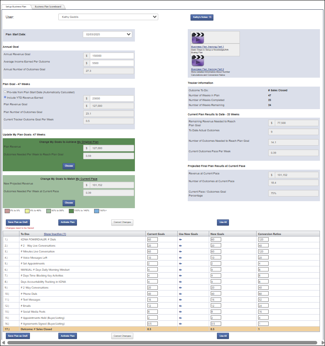Click the arrow for # Emails row
This screenshot has width=325, height=346.
tap(180, 306)
